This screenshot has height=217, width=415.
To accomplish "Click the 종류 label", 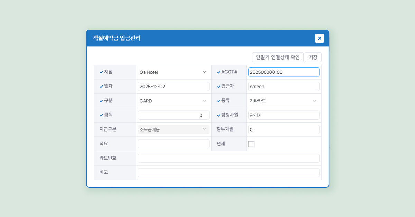I will point(225,101).
